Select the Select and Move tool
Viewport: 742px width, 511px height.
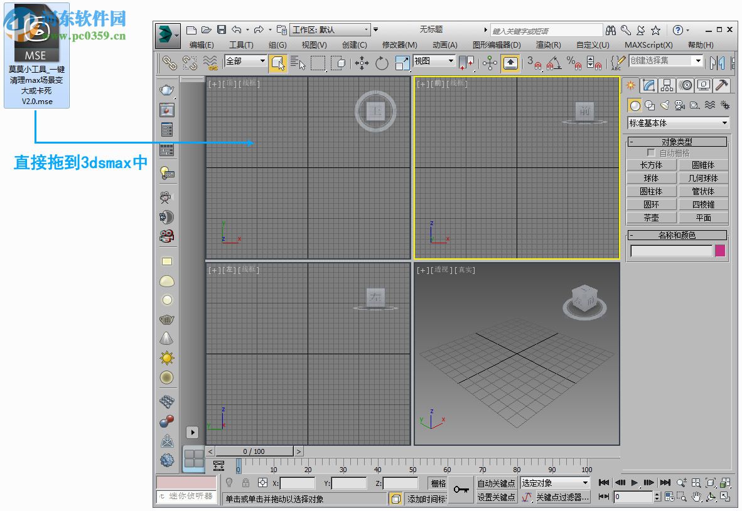[x=361, y=63]
